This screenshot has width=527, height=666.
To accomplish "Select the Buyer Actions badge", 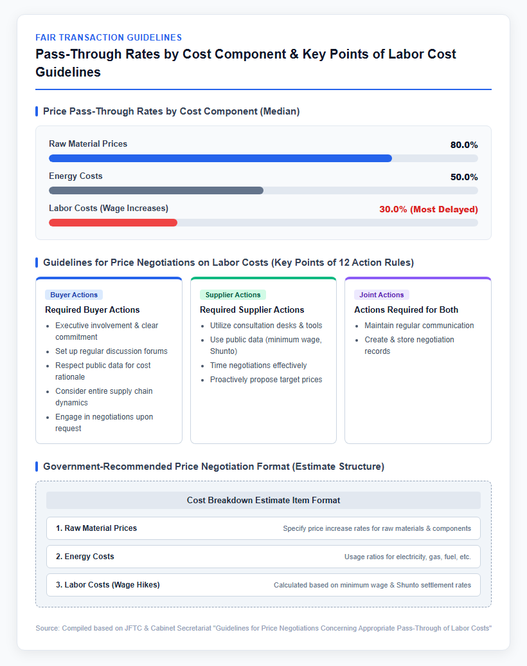I will 74,295.
